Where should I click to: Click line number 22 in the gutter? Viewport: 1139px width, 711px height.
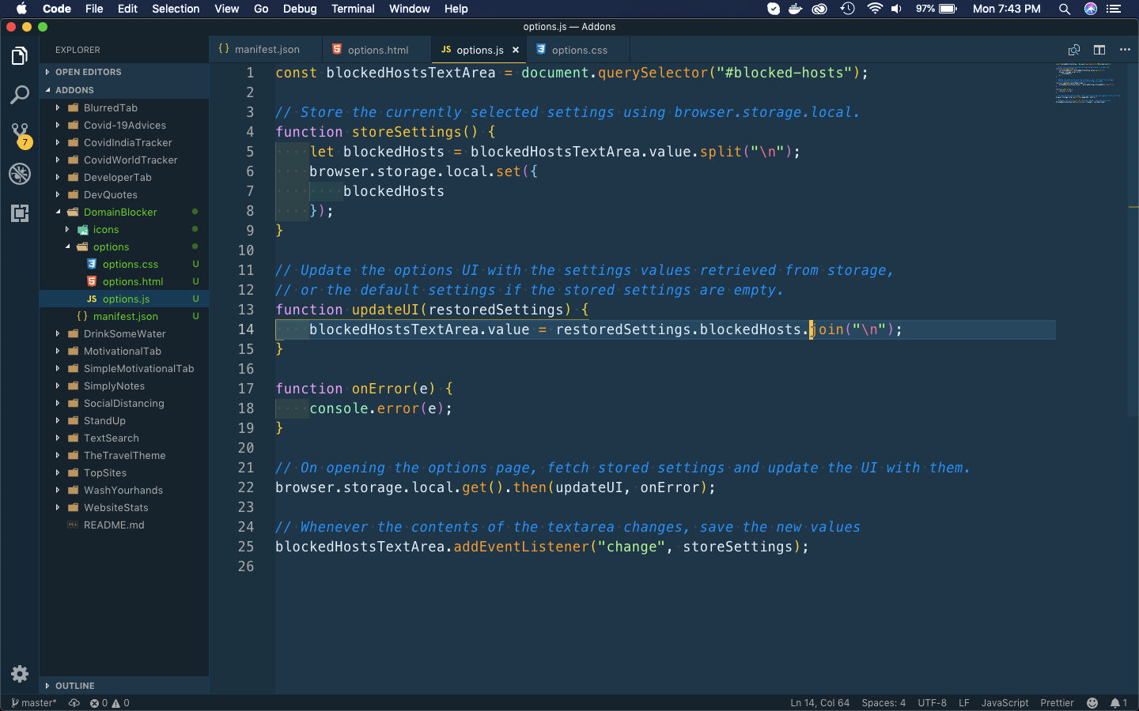[x=246, y=487]
